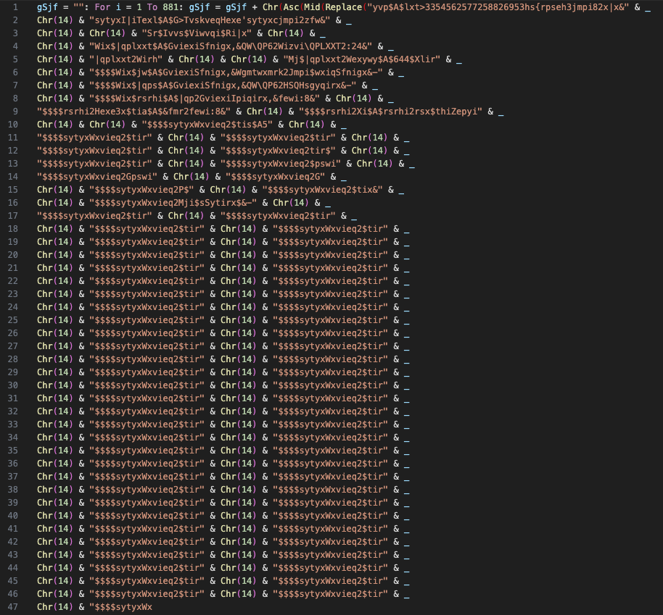The height and width of the screenshot is (615, 663).
Task: Click line number 44 in the gutter
Action: 12,569
